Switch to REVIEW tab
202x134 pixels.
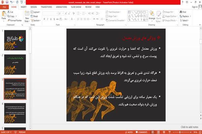(88, 7)
